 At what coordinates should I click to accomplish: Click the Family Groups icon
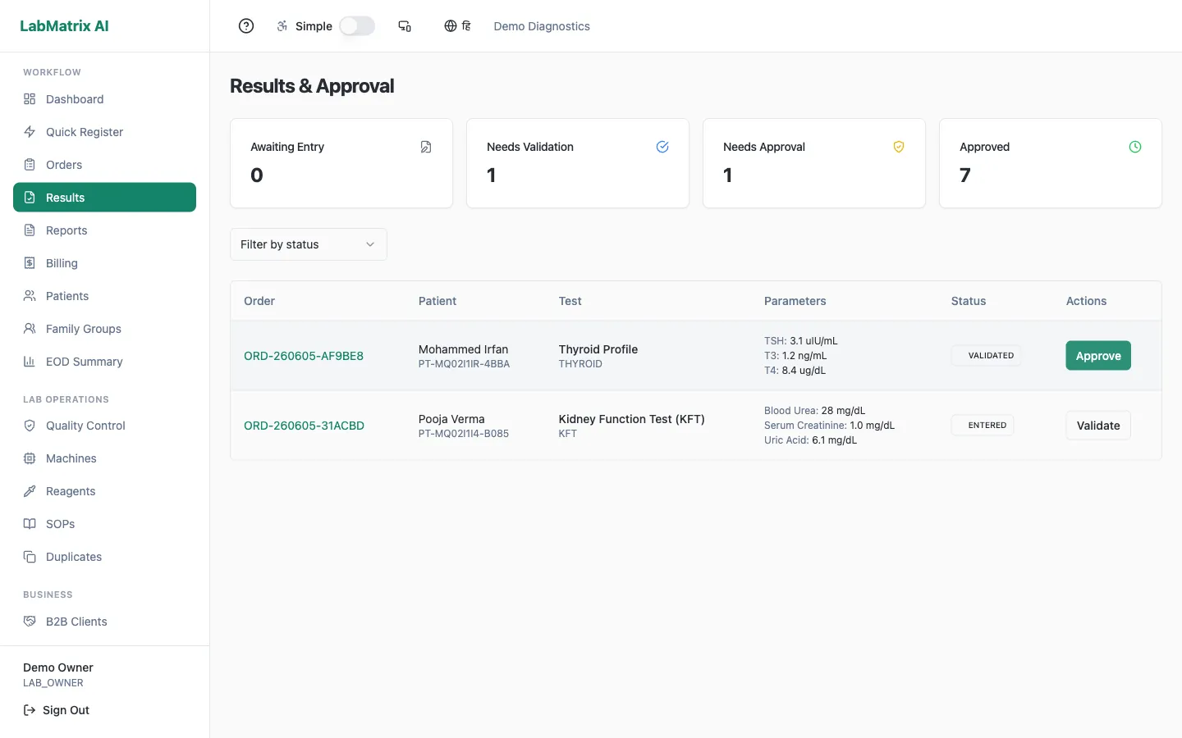click(30, 329)
